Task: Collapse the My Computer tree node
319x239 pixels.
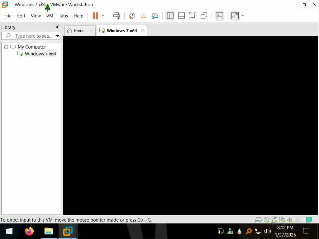Action: pos(6,47)
